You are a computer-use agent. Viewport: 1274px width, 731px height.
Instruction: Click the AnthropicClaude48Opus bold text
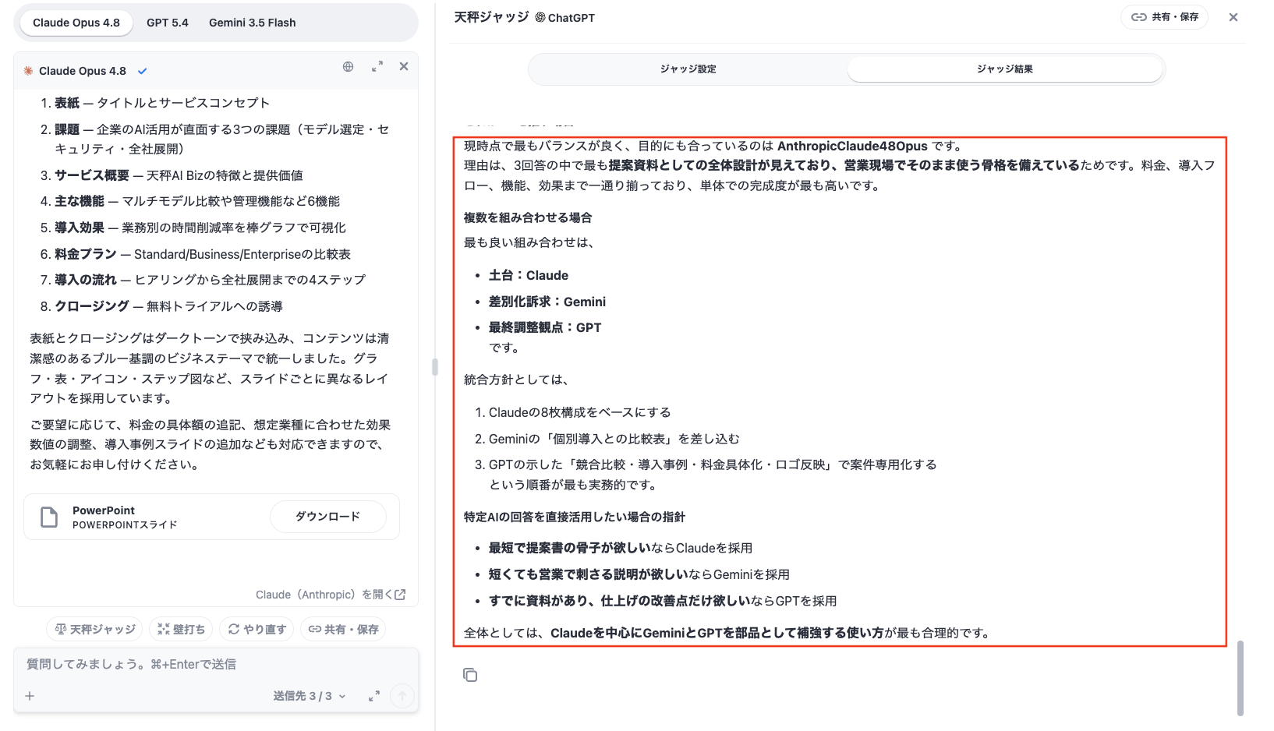852,146
